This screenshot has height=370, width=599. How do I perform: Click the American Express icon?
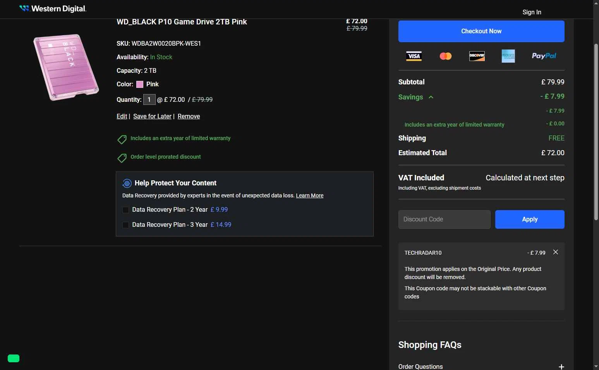508,56
